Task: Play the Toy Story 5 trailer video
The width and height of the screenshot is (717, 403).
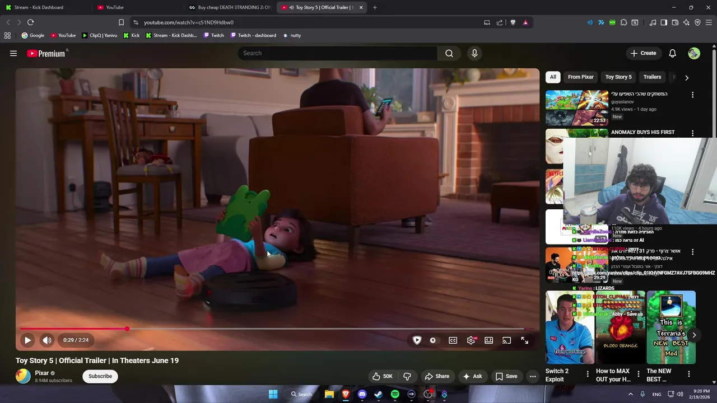Action: coord(27,340)
